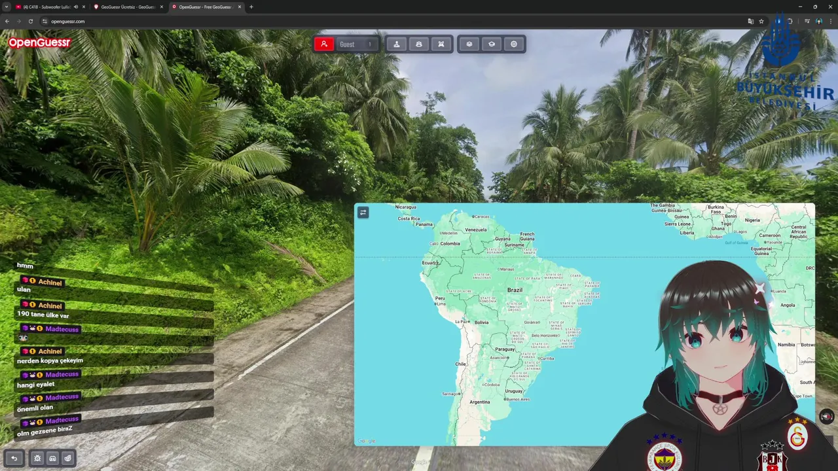
Task: Click Angola label on the map
Action: pos(788,305)
